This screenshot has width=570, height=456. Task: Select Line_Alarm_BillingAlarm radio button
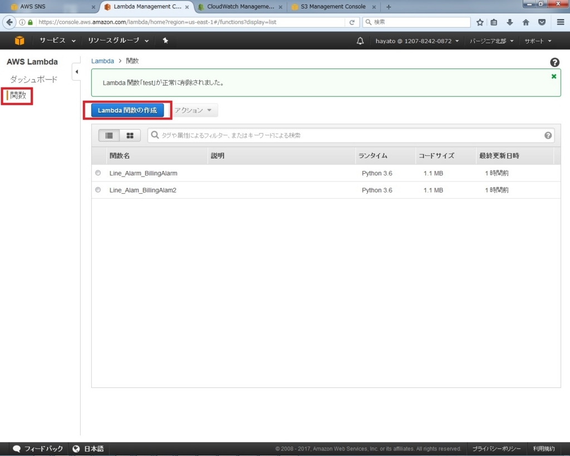(x=98, y=173)
